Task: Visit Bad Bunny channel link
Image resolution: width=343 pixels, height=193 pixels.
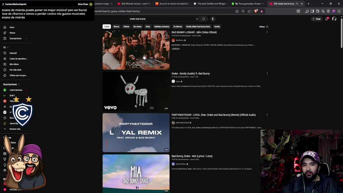Action: coord(180,40)
